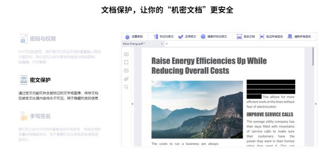Select the 密码与权限 feature item

[x=38, y=39]
